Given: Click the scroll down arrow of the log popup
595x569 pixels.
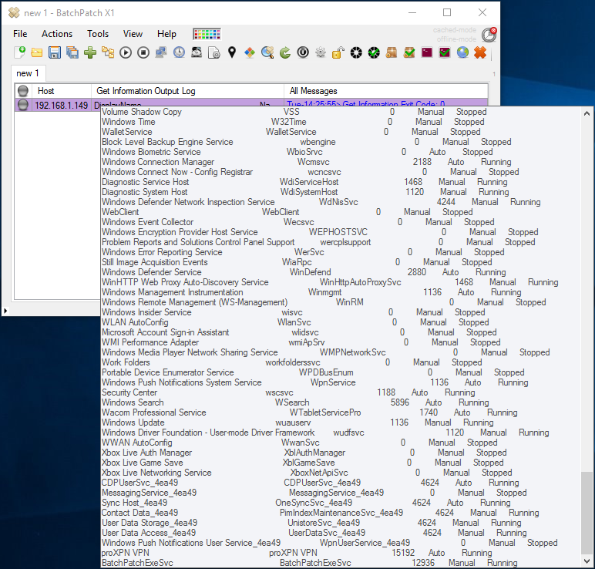Looking at the screenshot, I should (x=587, y=561).
